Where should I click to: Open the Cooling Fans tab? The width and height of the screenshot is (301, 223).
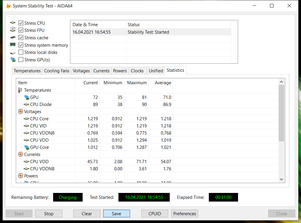[x=57, y=71]
